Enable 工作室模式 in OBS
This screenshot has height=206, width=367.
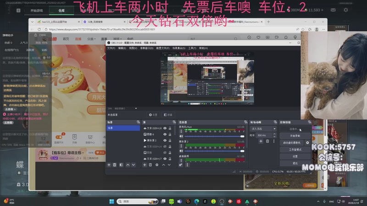pos(295,150)
